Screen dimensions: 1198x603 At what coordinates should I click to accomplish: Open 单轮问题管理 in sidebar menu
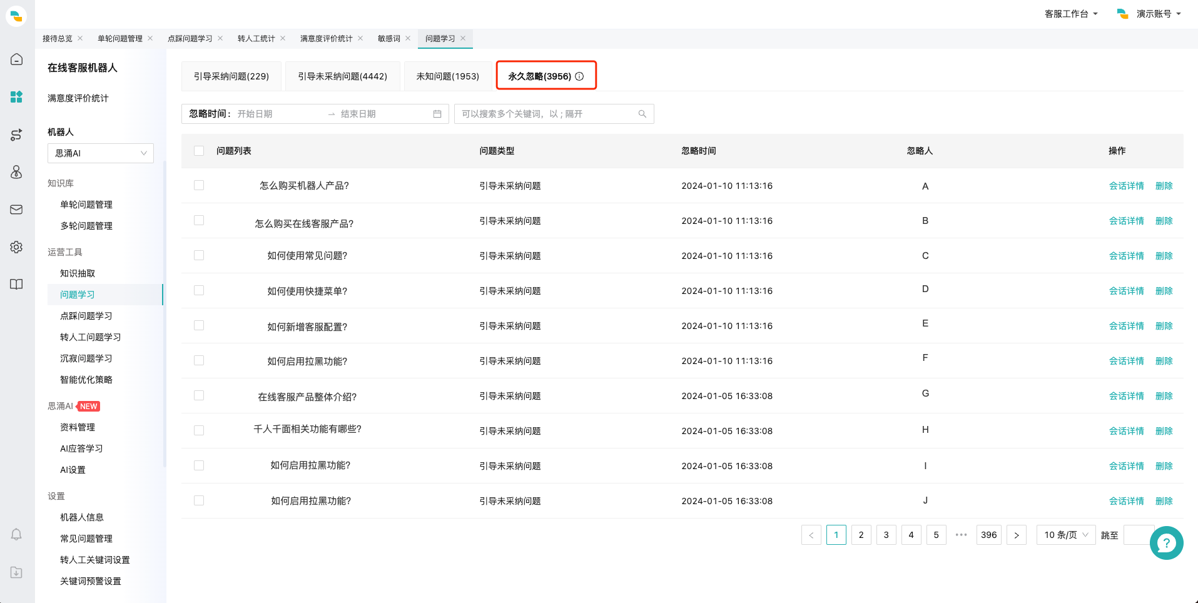point(86,205)
